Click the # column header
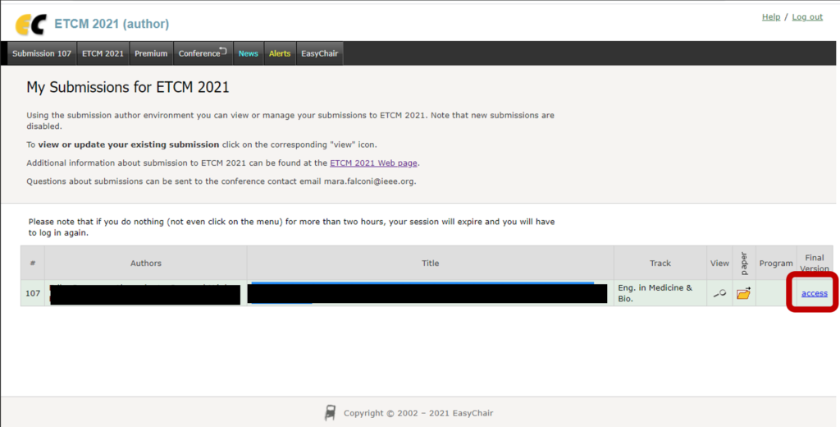840x427 pixels. click(33, 264)
